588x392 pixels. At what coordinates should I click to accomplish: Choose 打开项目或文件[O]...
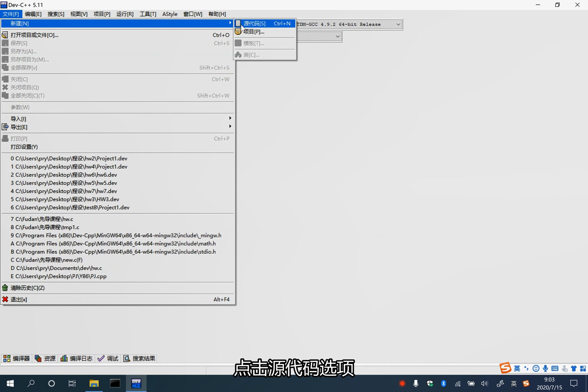pos(118,35)
